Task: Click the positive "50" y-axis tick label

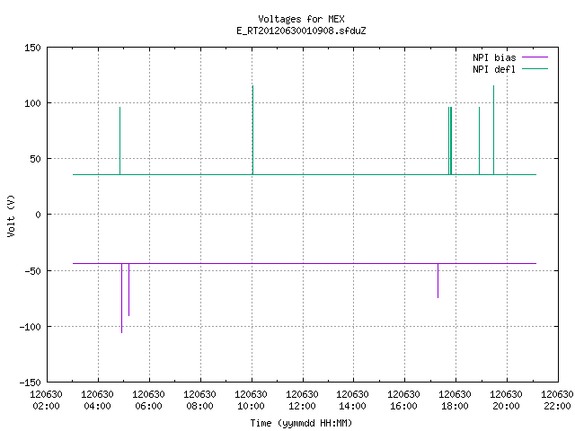Action: (x=35, y=159)
